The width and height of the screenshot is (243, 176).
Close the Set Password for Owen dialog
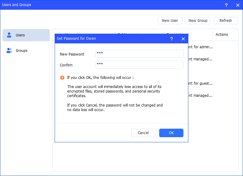click(x=183, y=39)
